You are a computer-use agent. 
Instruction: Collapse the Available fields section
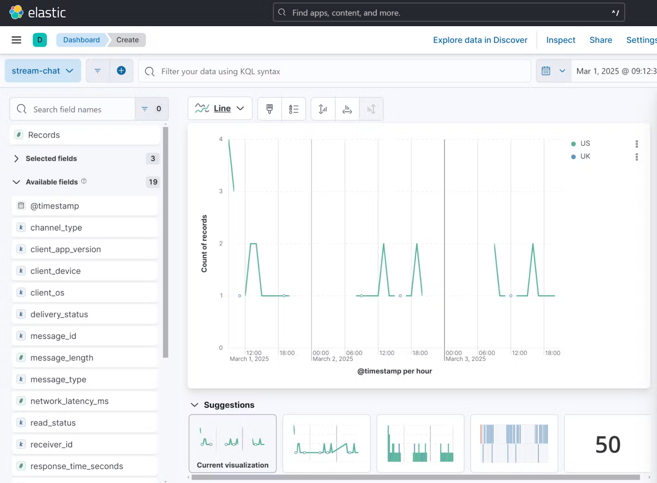point(16,182)
